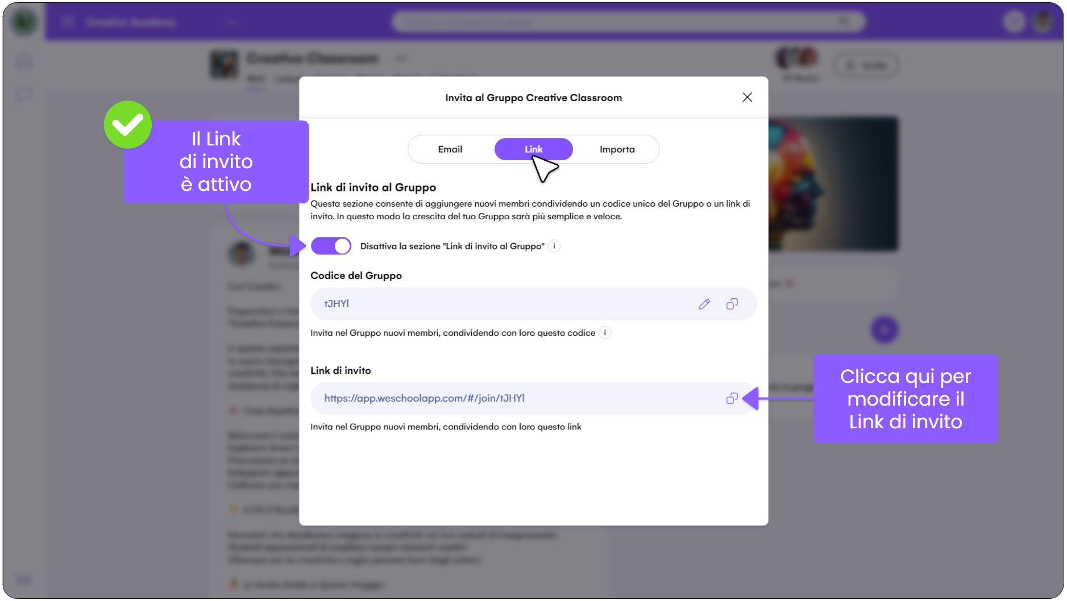
Task: Copy the invite link URL
Action: (x=732, y=398)
